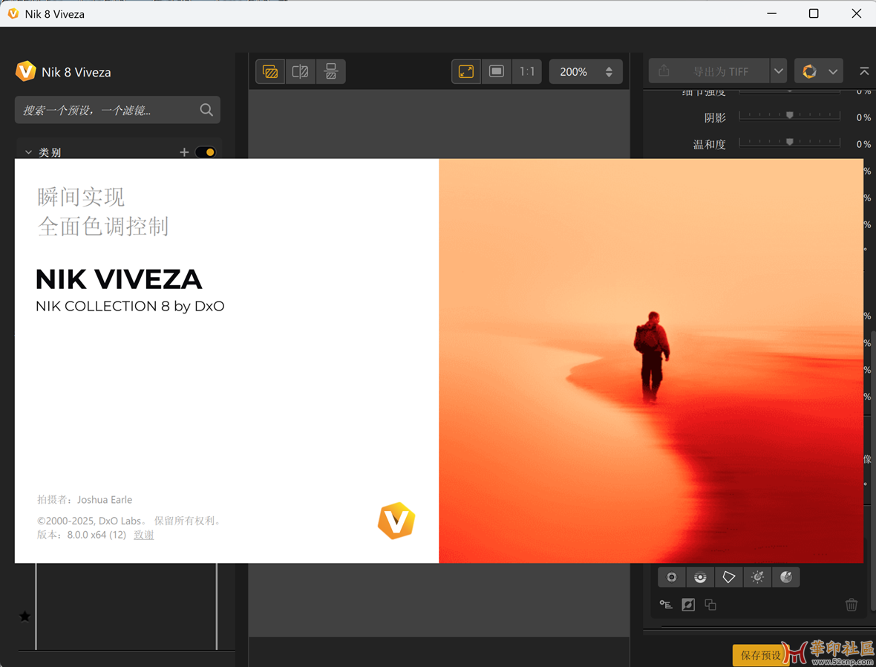Click the 拍摄者: Joshua Earle credit text
Screen dimensions: 876x667
click(85, 500)
